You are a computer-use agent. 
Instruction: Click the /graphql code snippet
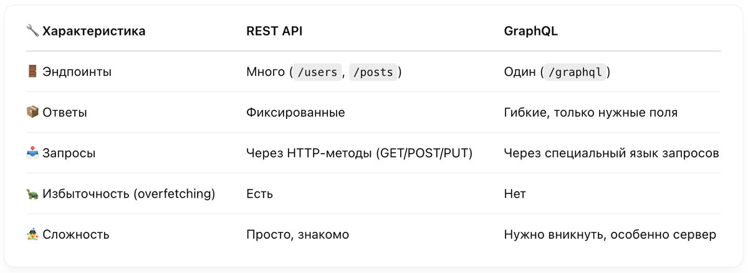pos(574,72)
